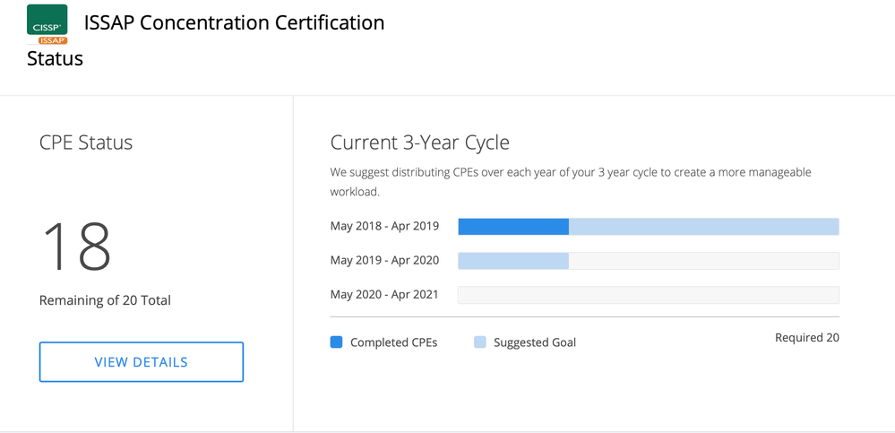This screenshot has width=895, height=433.
Task: Click the Required 20 text
Action: (x=806, y=338)
